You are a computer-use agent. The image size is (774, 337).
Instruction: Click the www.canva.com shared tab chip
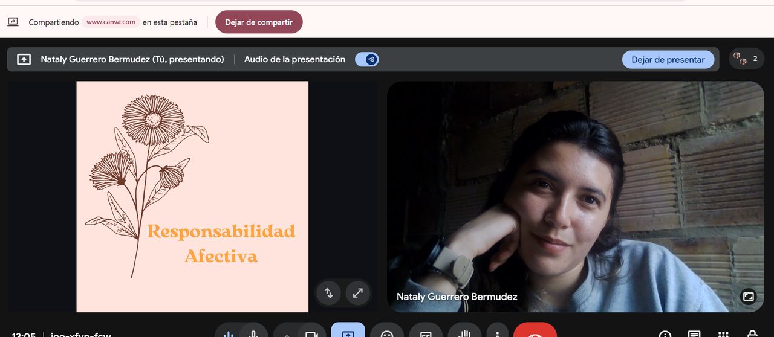point(111,22)
